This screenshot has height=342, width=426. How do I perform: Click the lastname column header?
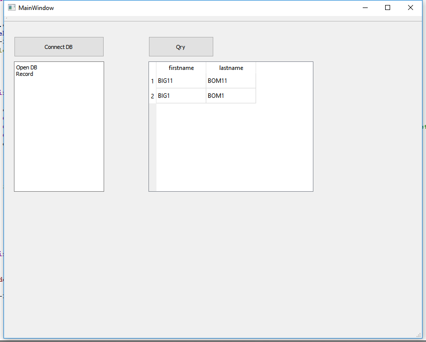(231, 67)
